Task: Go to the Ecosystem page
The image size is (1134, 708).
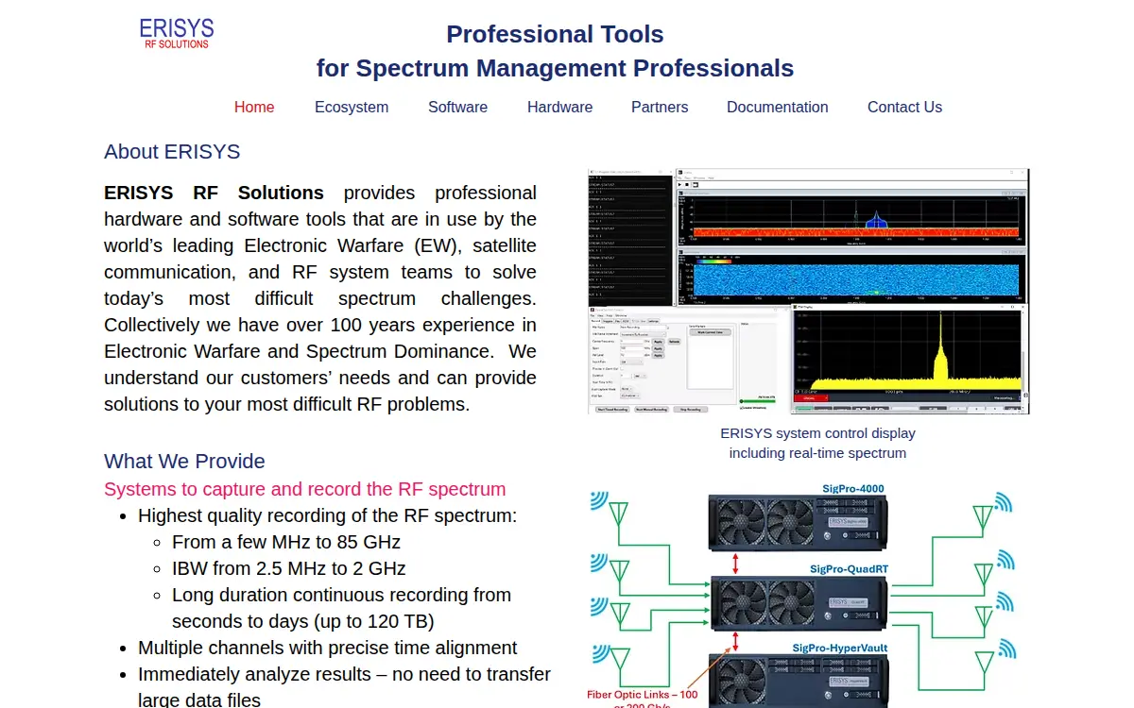Action: [x=352, y=107]
